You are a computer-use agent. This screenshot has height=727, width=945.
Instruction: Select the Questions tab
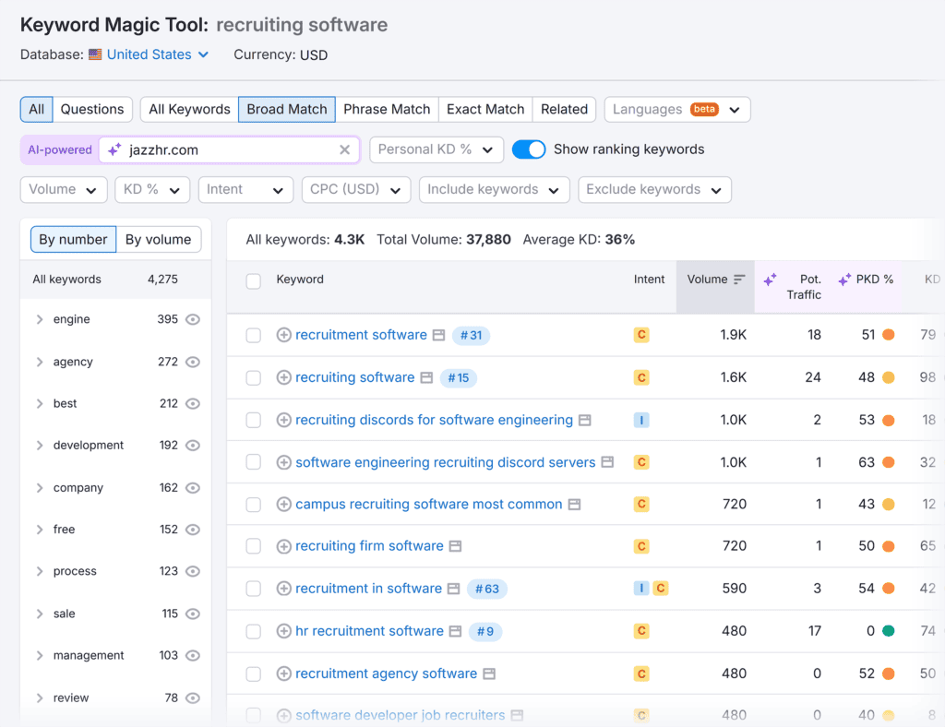(92, 109)
